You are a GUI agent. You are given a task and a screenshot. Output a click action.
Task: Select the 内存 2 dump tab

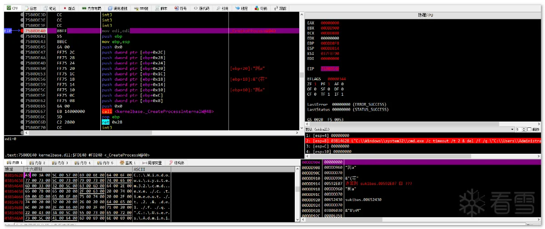(x=39, y=162)
